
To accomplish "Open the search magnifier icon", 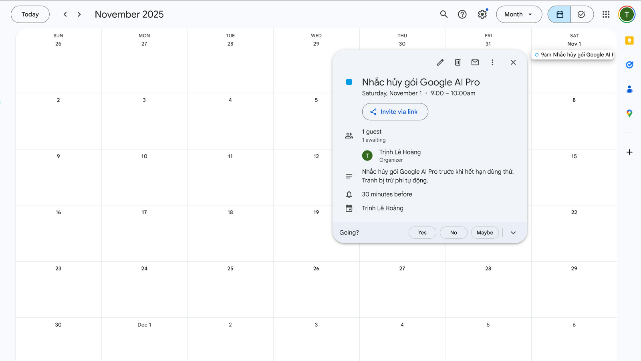I will pyautogui.click(x=443, y=14).
